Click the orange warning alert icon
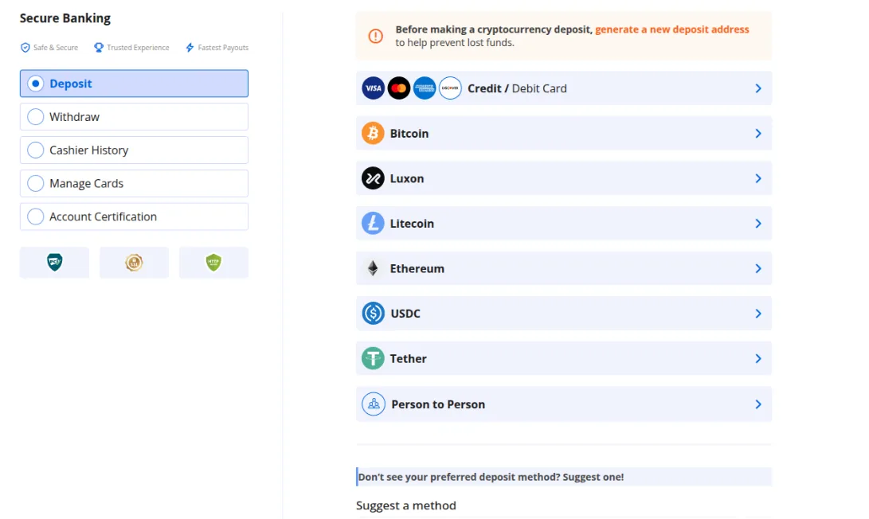Viewport: 869px width, 519px height. tap(376, 36)
